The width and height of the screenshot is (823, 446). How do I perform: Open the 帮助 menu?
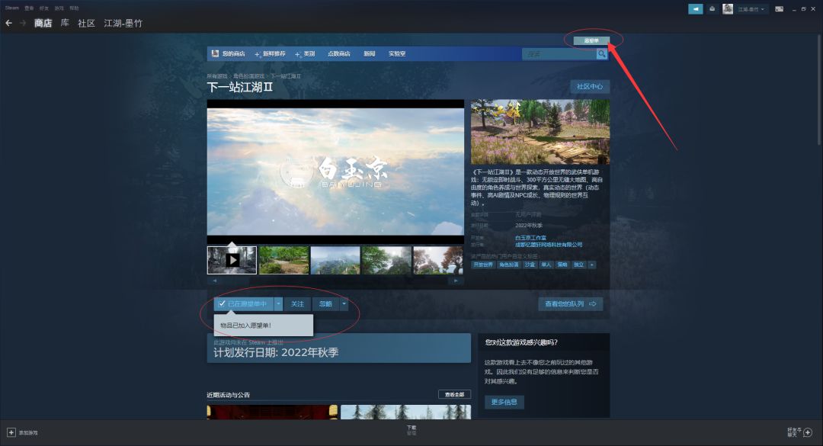click(x=75, y=8)
